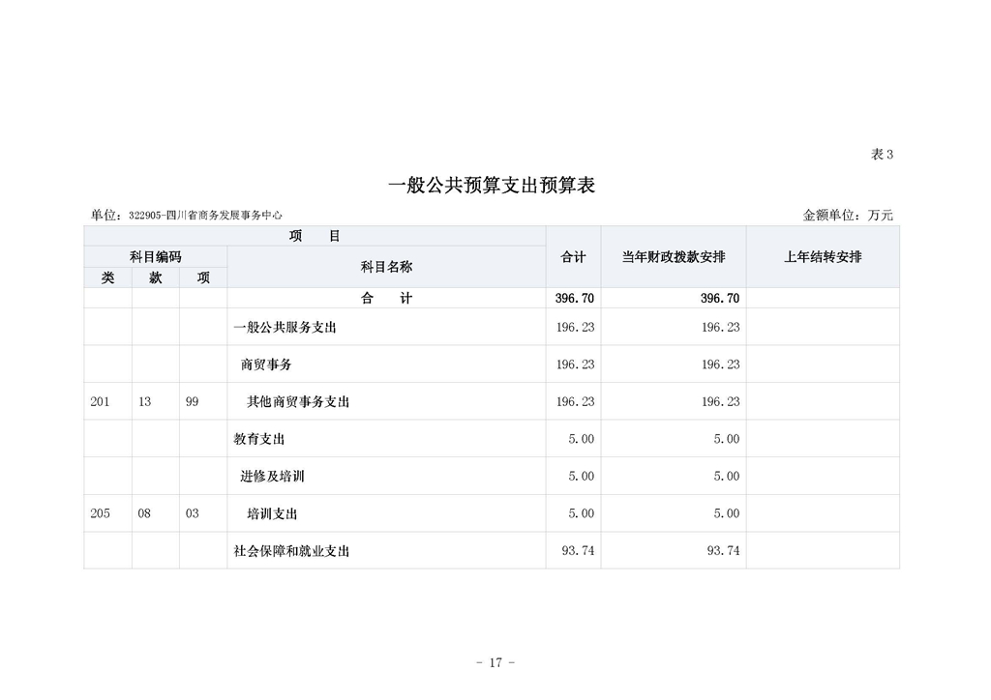Select the 表3 label at top right
Screen dimensions: 991x700
pos(882,152)
